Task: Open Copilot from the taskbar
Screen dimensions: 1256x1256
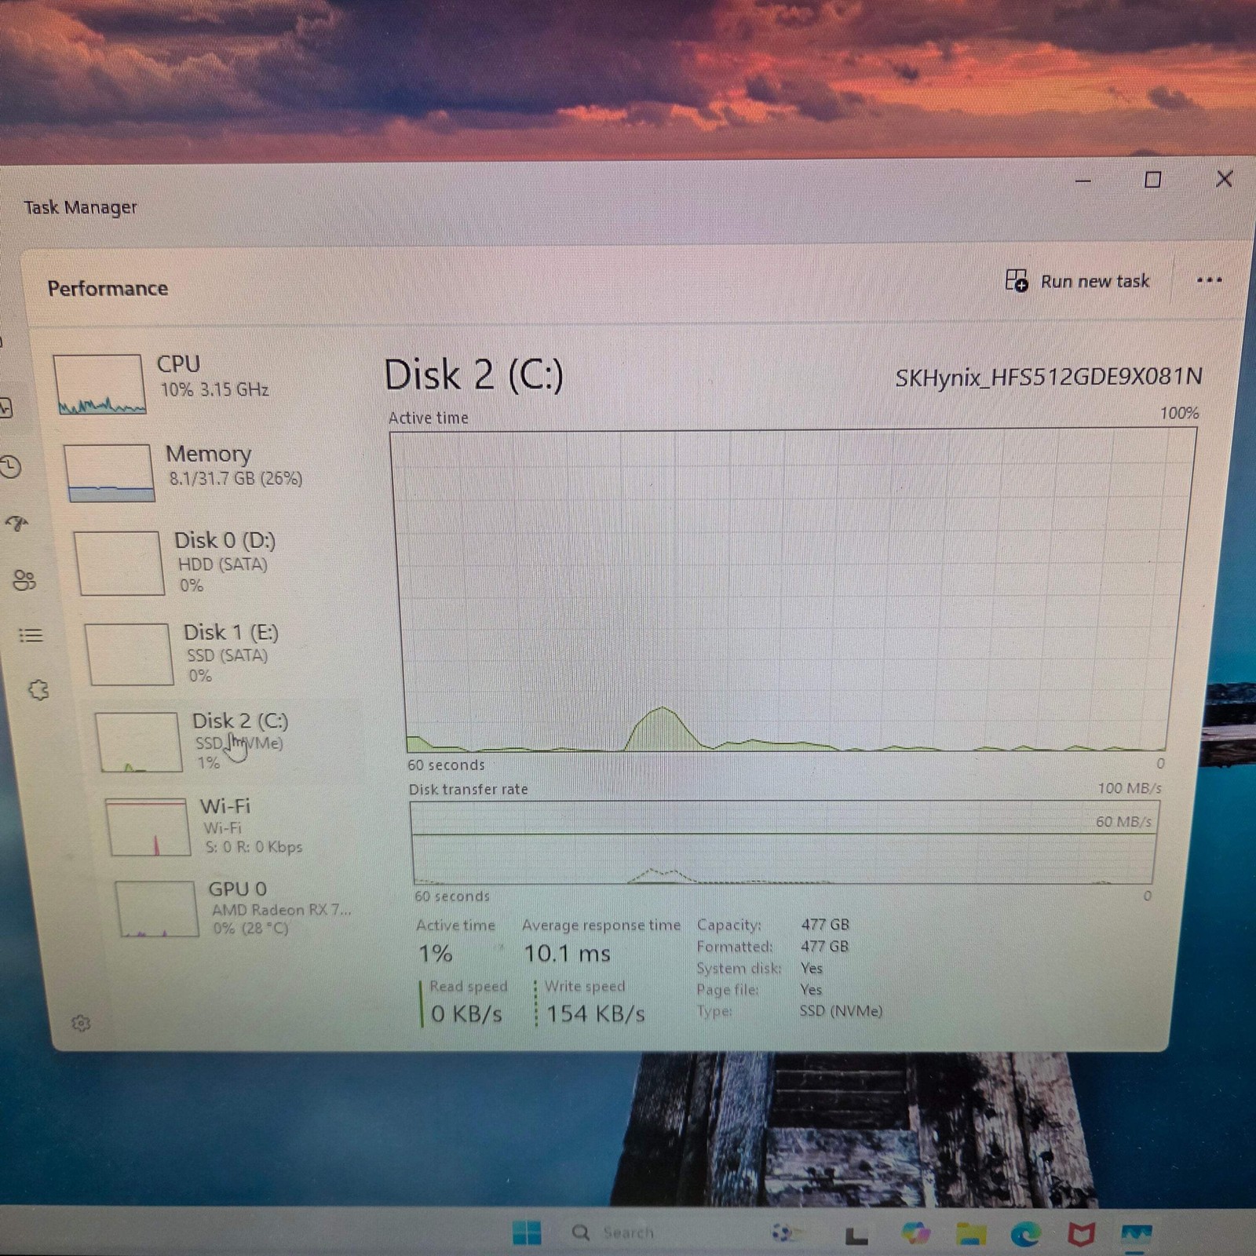Action: 915,1233
